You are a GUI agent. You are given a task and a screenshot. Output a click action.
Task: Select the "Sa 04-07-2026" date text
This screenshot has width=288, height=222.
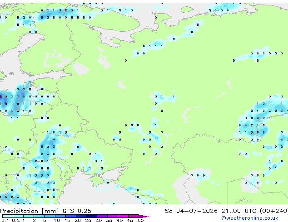[191, 211]
